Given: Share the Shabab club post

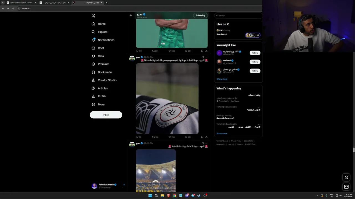Looking at the screenshot, I should [x=206, y=137].
